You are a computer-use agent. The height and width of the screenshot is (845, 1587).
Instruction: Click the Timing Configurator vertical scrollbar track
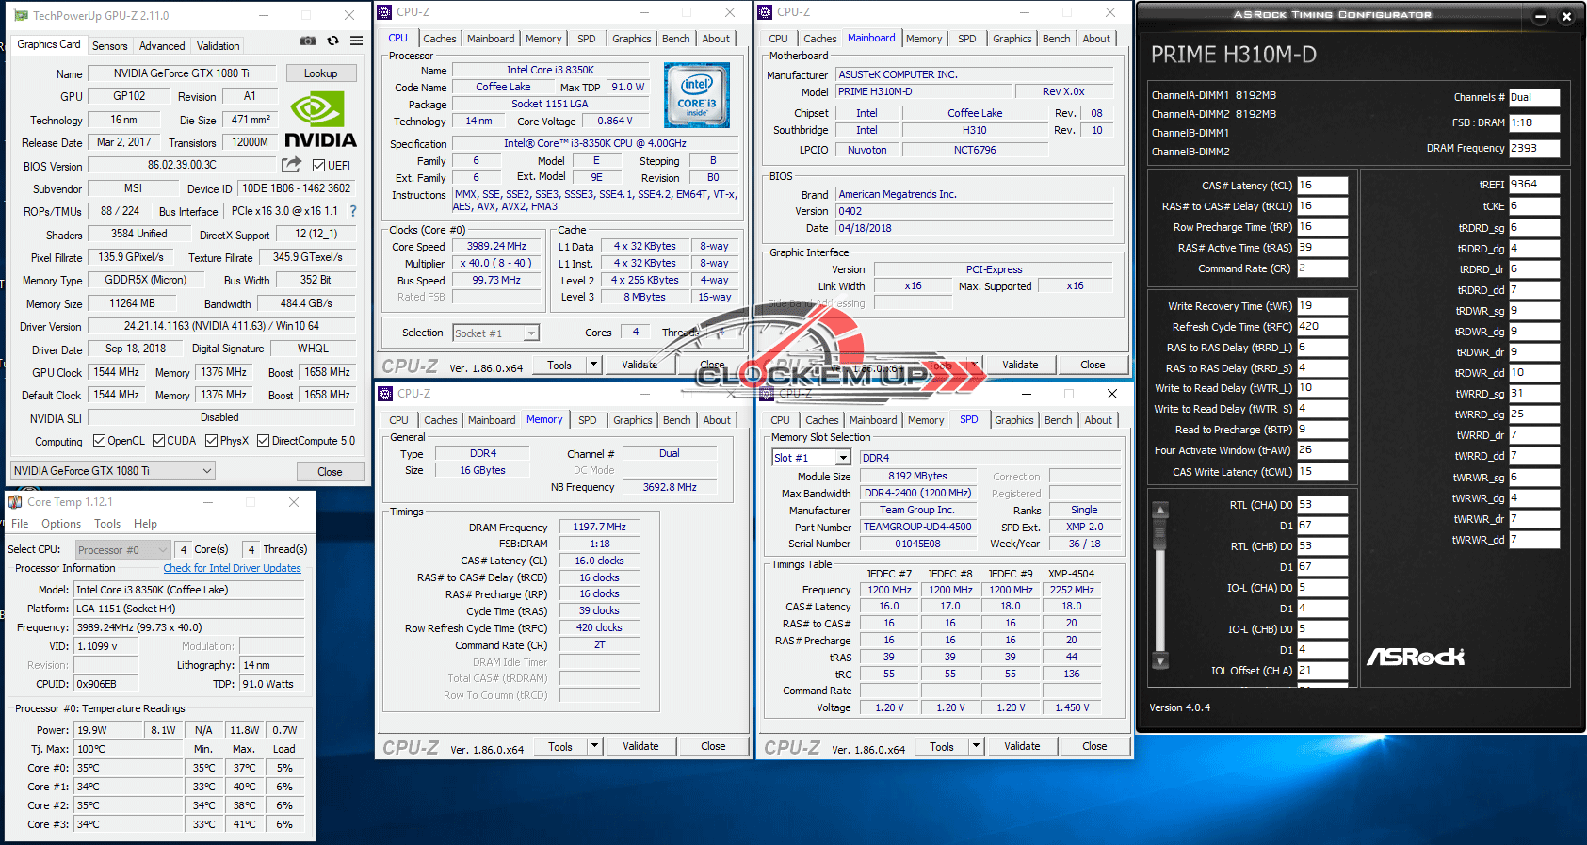pos(1160,584)
